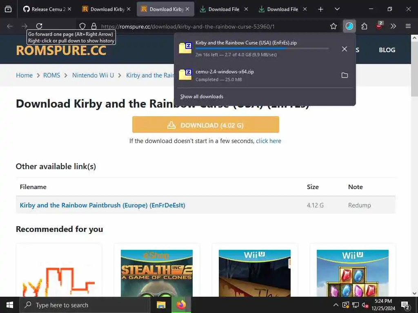The width and height of the screenshot is (418, 313).
Task: Open Kirby and the Rainbow Paintbrush (Europe) link
Action: pyautogui.click(x=102, y=205)
